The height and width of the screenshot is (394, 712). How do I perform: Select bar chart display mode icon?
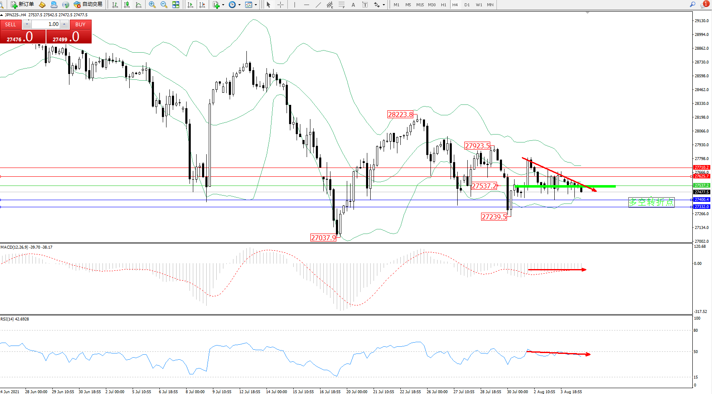(x=115, y=5)
